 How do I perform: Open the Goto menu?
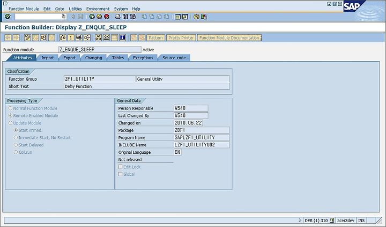pos(60,9)
